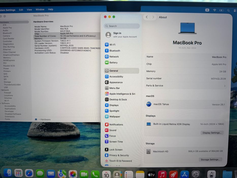237x178 pixels.
Task: Select Graphics/Displays in System Information
Action: [11, 55]
